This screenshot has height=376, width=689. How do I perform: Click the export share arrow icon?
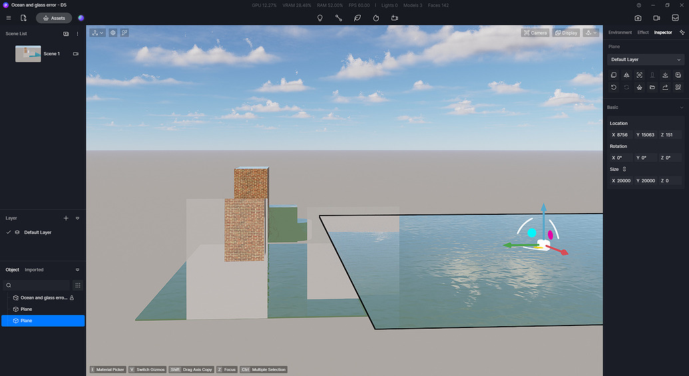pos(665,87)
